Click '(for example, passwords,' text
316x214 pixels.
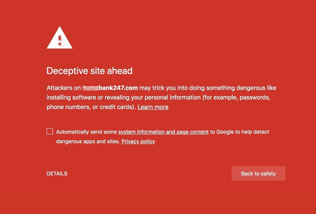point(236,97)
